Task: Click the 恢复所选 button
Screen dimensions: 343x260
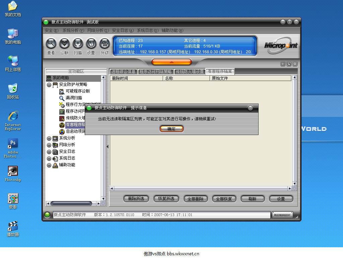Action: click(x=166, y=199)
